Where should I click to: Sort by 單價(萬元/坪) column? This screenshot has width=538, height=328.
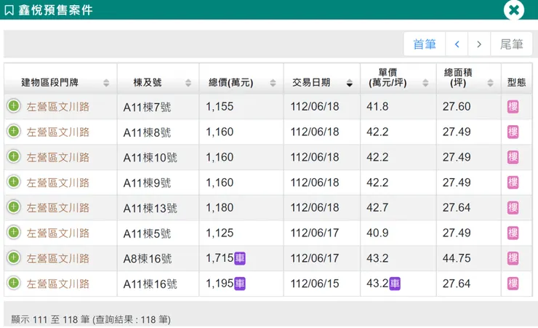pos(398,79)
